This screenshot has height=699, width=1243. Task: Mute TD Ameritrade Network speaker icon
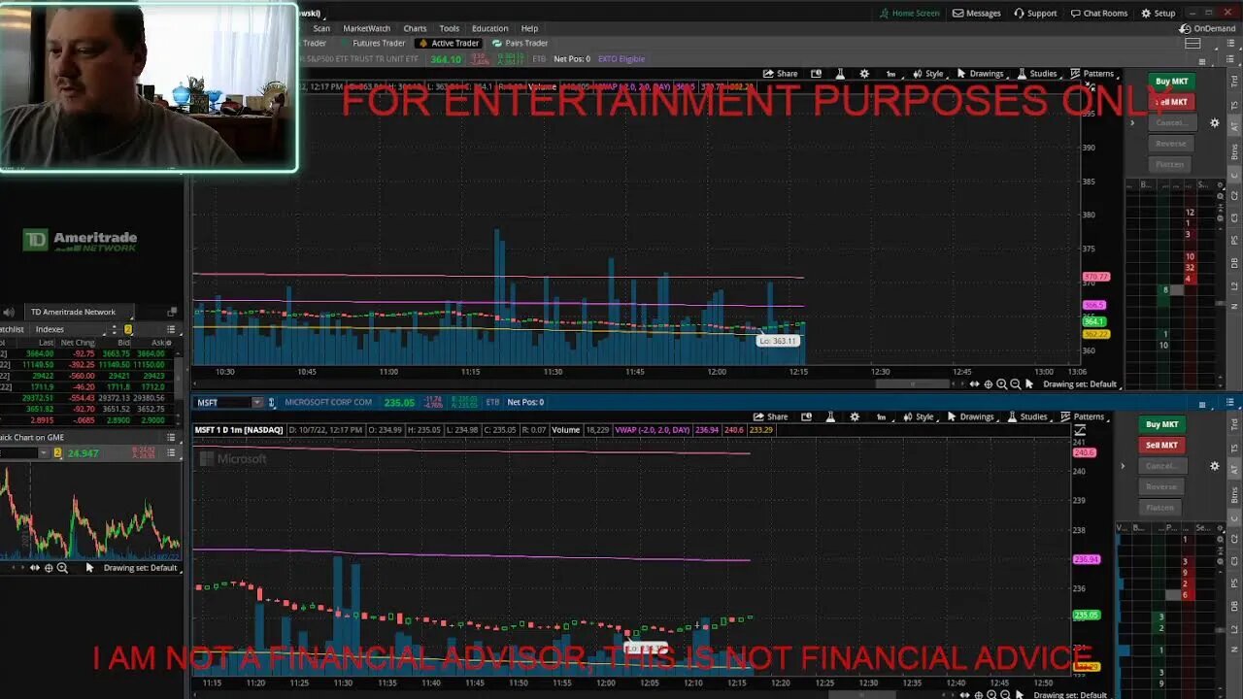click(x=9, y=312)
